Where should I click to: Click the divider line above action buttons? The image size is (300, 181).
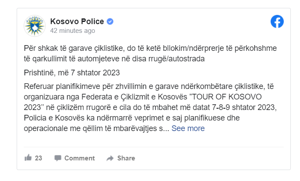click(x=154, y=147)
